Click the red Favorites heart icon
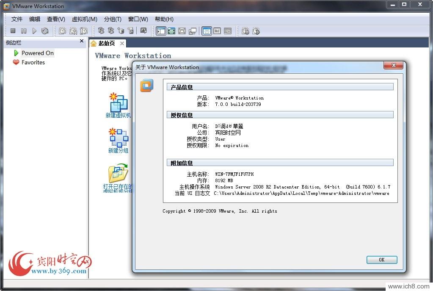Screen dimensions: 433x291 click(x=16, y=62)
